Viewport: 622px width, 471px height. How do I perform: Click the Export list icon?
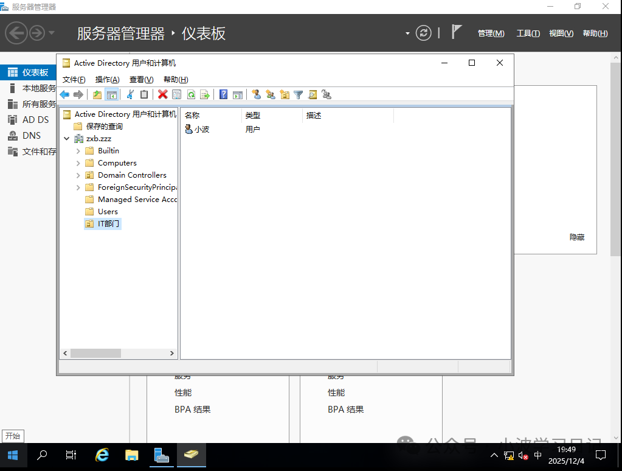[x=205, y=94]
